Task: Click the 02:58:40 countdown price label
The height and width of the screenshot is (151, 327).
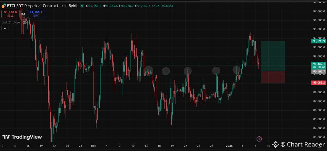Action: point(319,67)
